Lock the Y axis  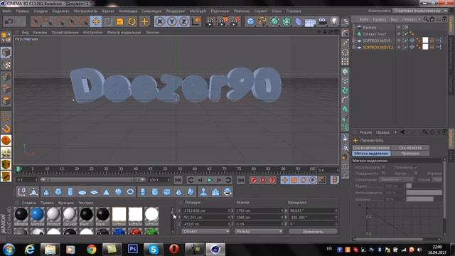[x=172, y=21]
